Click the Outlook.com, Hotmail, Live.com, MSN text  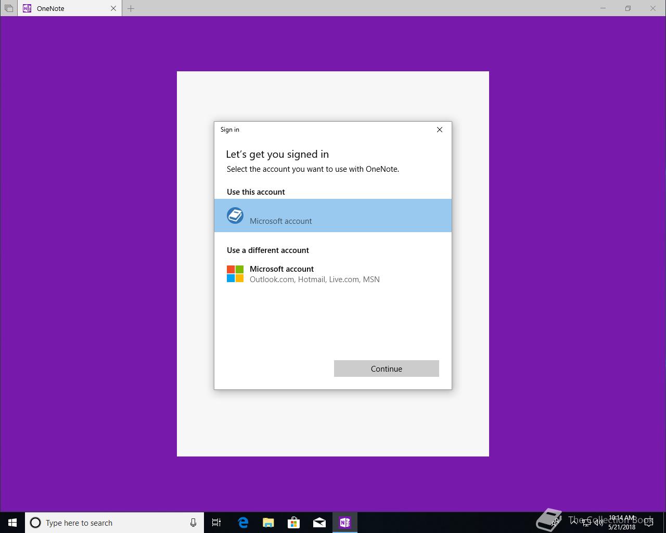[x=315, y=280]
